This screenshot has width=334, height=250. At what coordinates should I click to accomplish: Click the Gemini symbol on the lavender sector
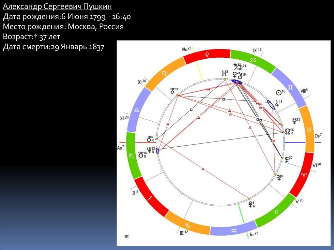[291, 87]
